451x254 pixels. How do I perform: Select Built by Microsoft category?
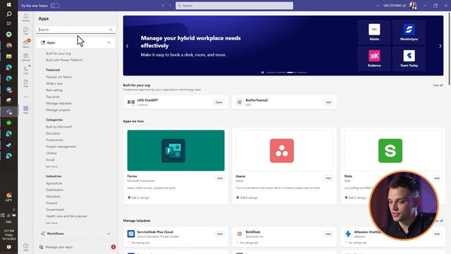(58, 127)
